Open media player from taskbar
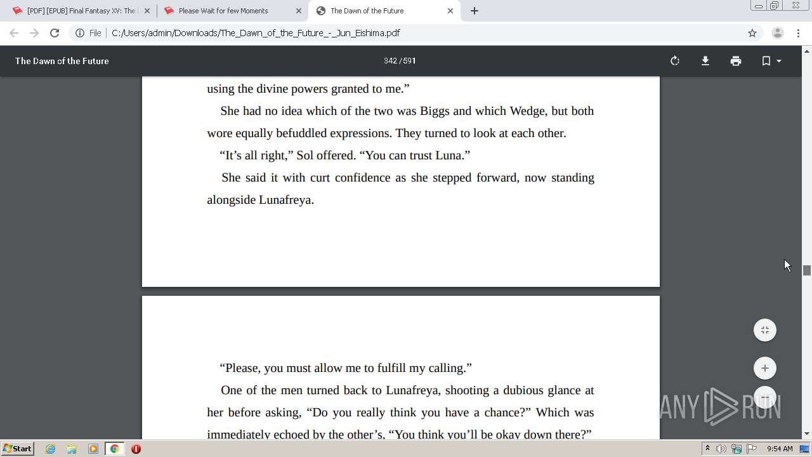This screenshot has height=457, width=812. coord(93,449)
